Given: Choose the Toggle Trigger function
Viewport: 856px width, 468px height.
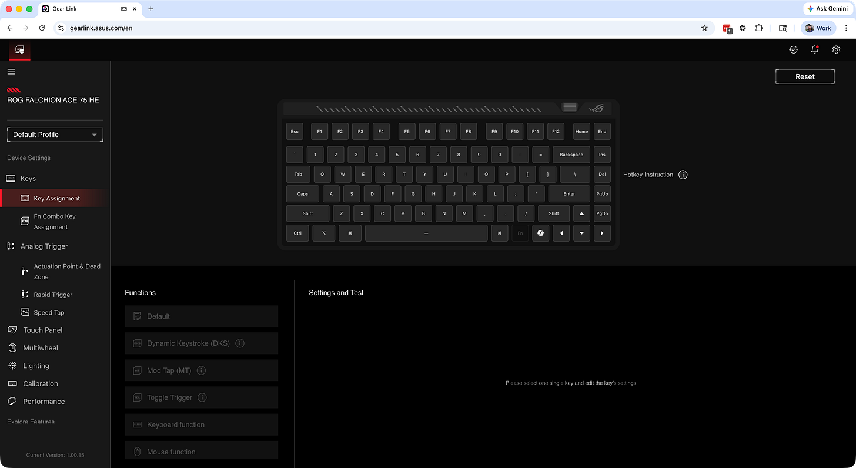Looking at the screenshot, I should tap(201, 397).
